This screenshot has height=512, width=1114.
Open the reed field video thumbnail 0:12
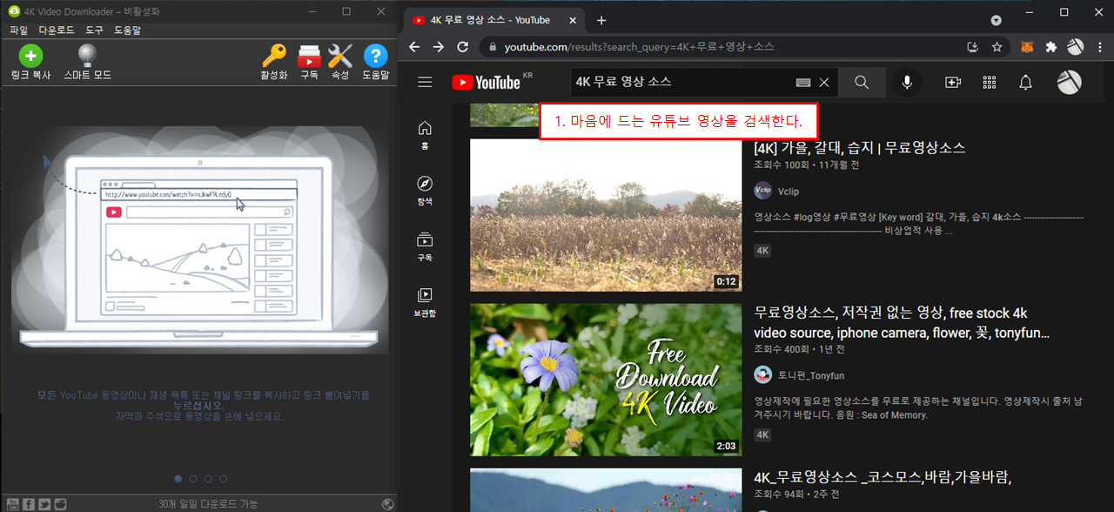(606, 215)
